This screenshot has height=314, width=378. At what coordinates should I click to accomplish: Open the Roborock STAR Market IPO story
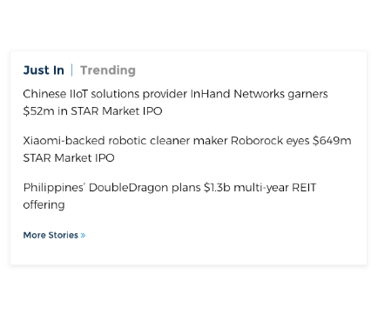coord(187,150)
